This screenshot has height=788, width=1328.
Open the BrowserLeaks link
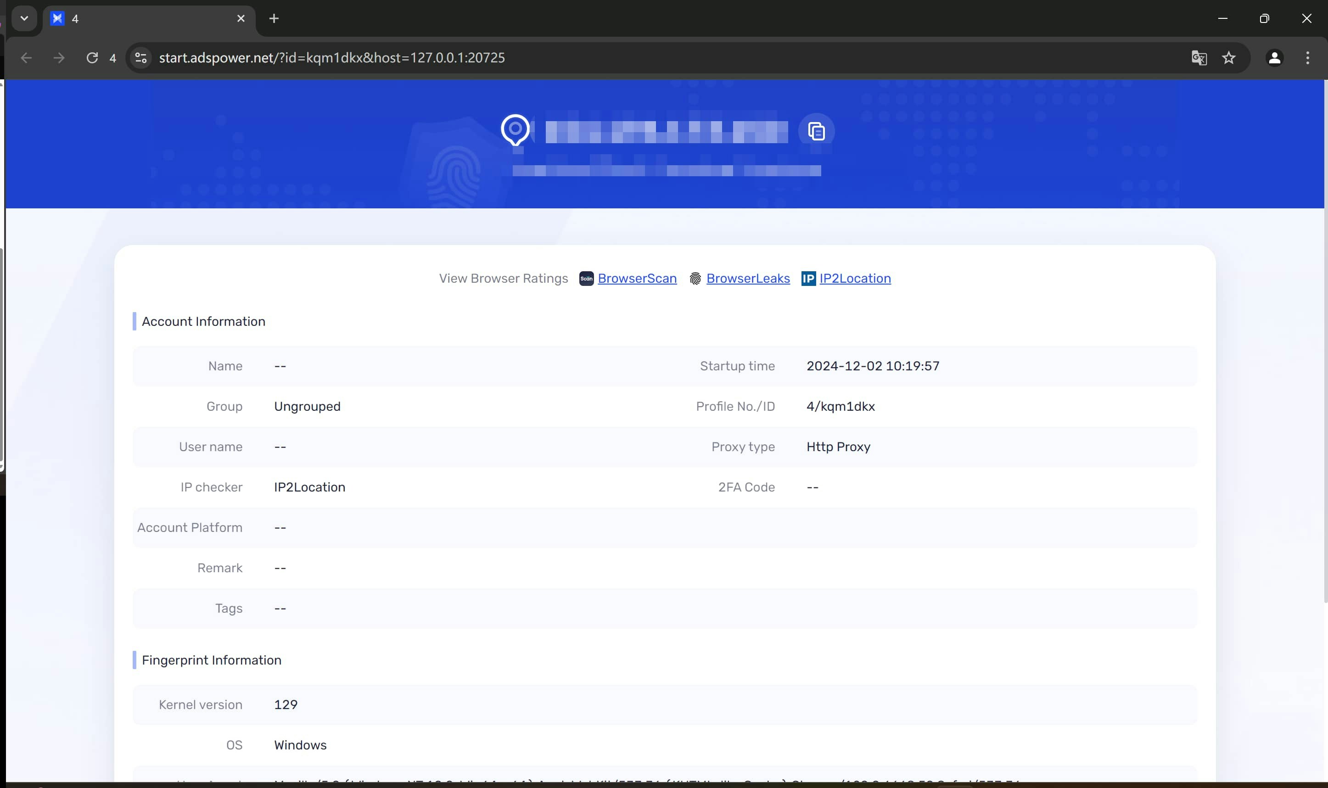748,279
